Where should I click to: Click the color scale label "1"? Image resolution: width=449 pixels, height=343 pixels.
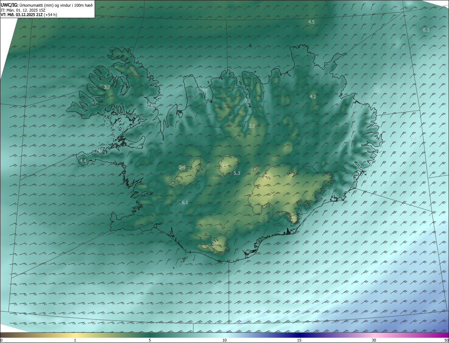tap(75, 340)
